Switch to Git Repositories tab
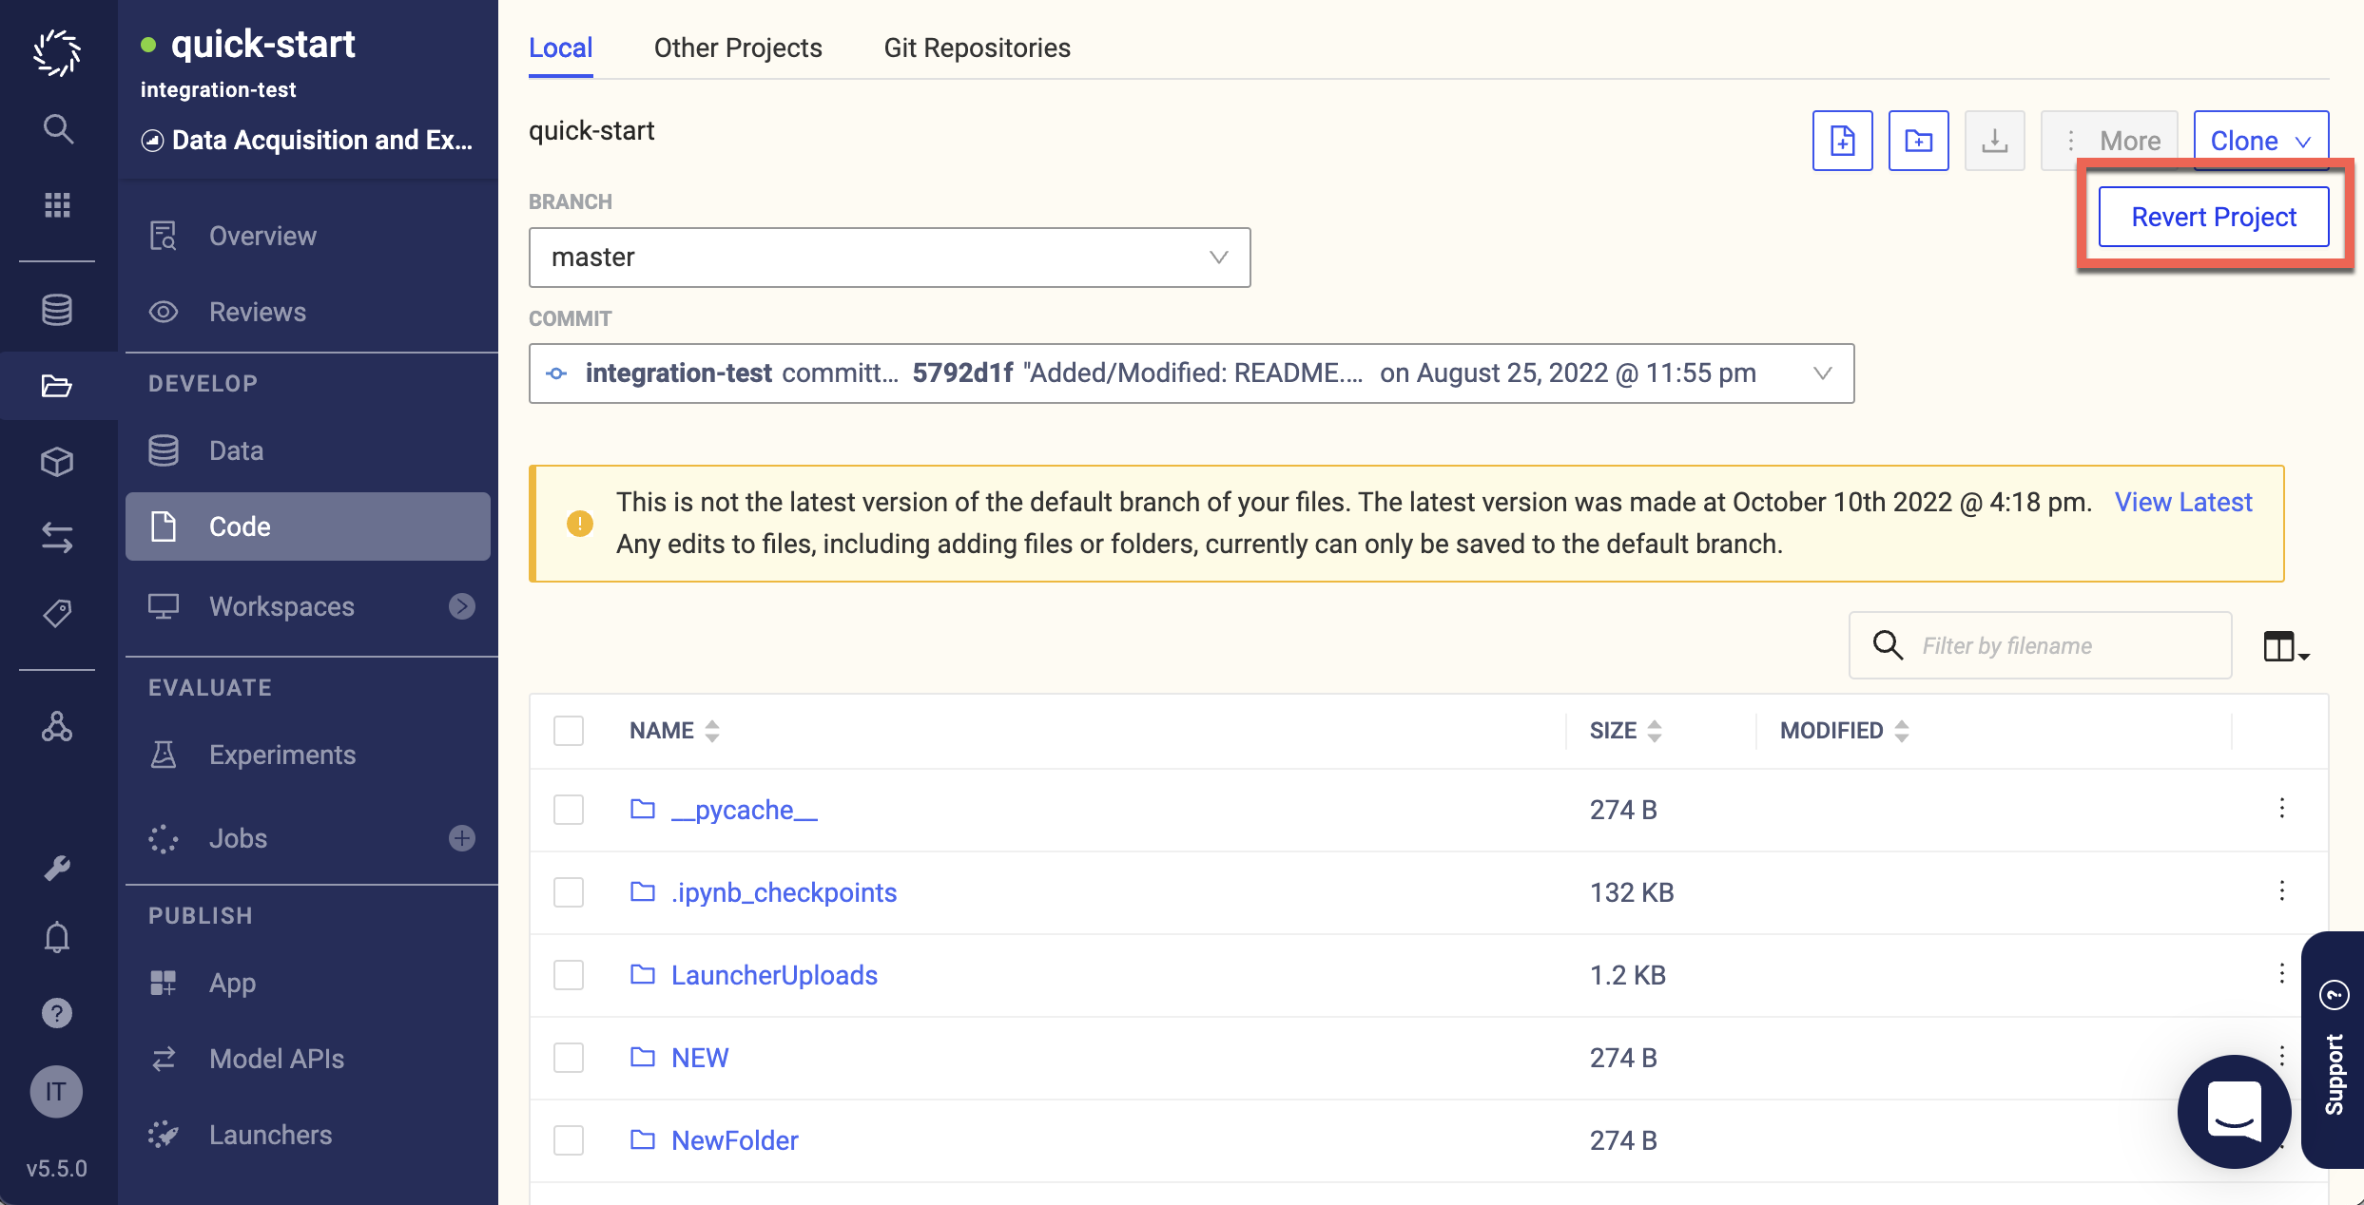2364x1205 pixels. [x=977, y=48]
